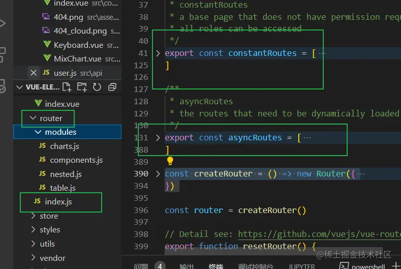Collapse all folders in explorer
This screenshot has width=401, height=269.
(x=112, y=87)
